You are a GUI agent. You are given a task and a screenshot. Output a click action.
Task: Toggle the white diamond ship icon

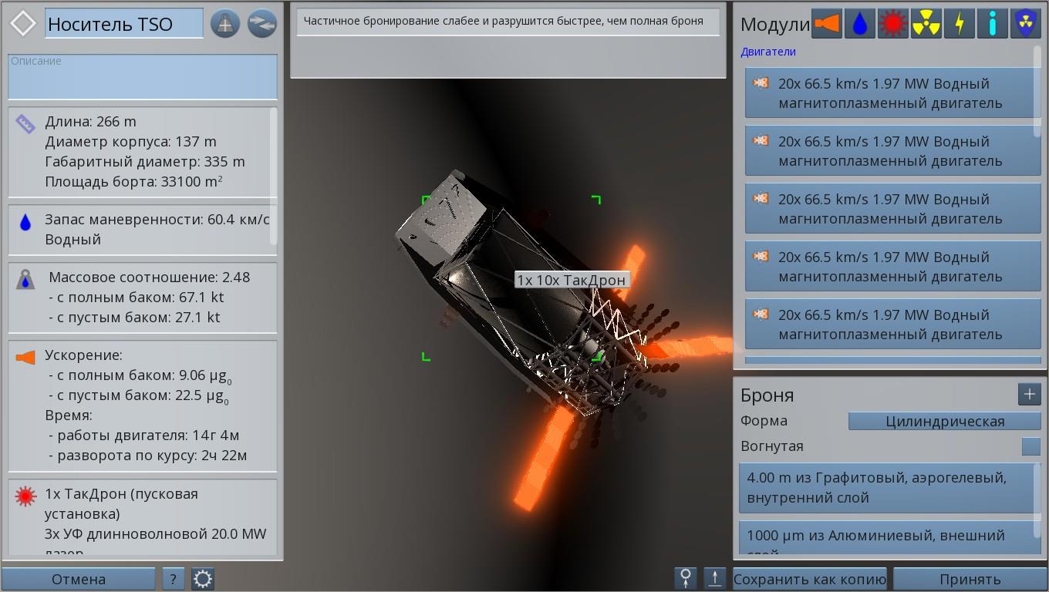pos(23,24)
